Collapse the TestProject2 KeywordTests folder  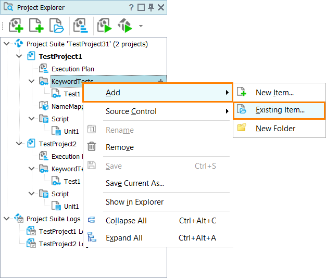(x=31, y=169)
